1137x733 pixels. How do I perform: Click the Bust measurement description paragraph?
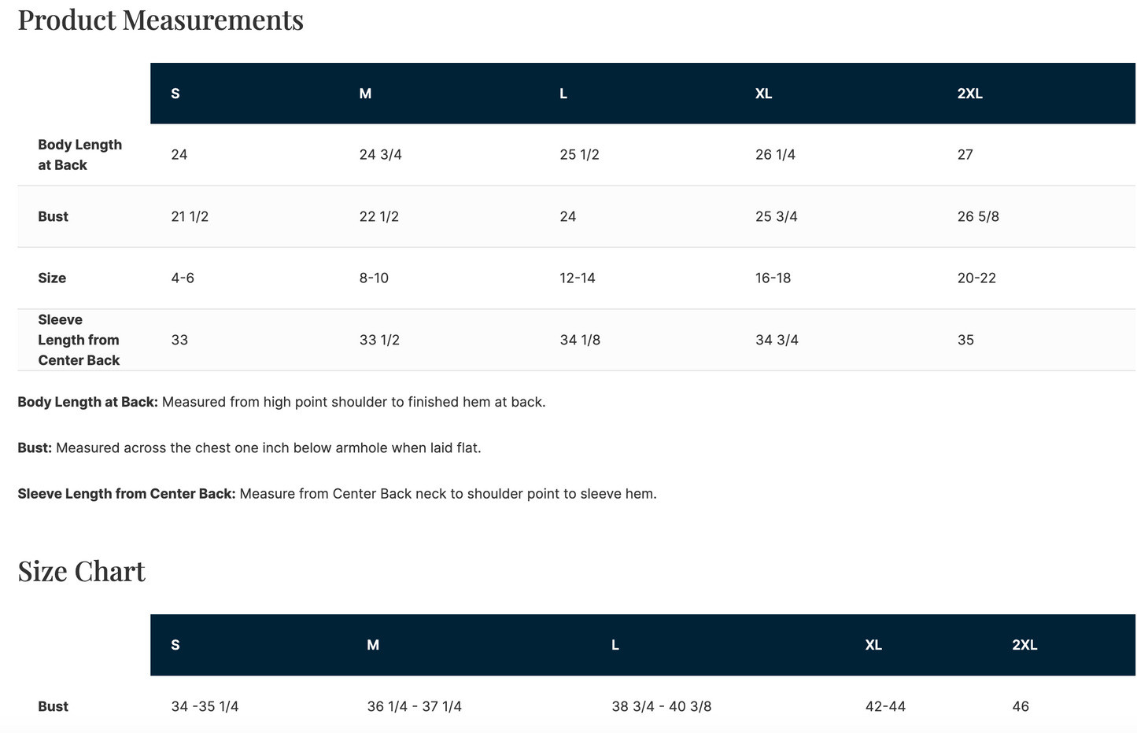249,448
